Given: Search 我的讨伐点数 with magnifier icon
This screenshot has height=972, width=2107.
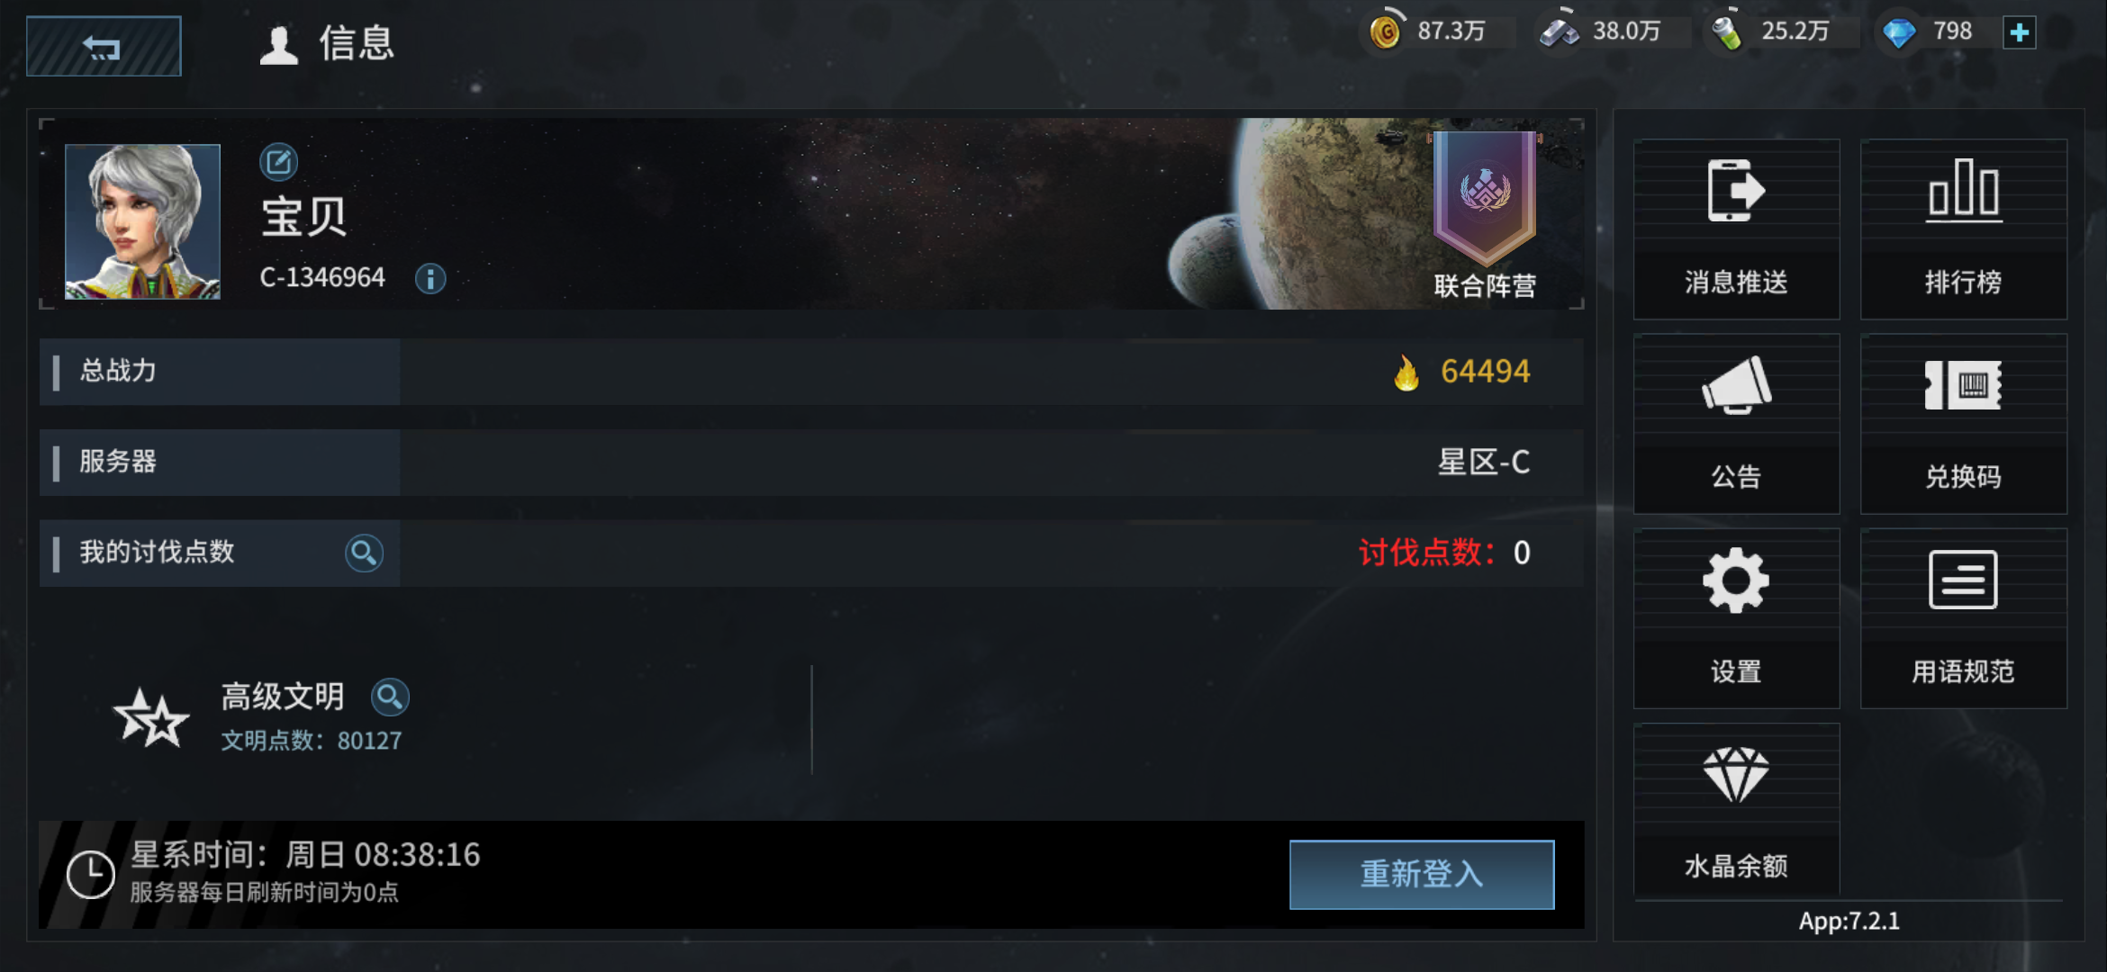Looking at the screenshot, I should click(364, 553).
